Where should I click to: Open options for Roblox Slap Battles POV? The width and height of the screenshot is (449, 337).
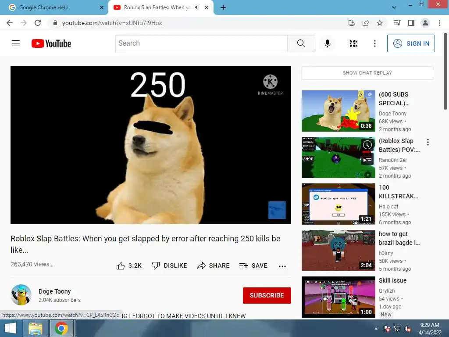pyautogui.click(x=428, y=142)
